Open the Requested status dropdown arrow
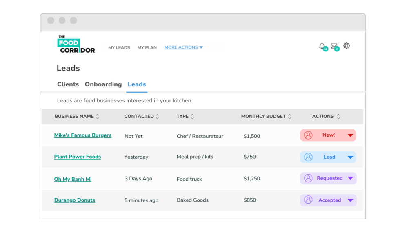418x235 pixels. 350,178
